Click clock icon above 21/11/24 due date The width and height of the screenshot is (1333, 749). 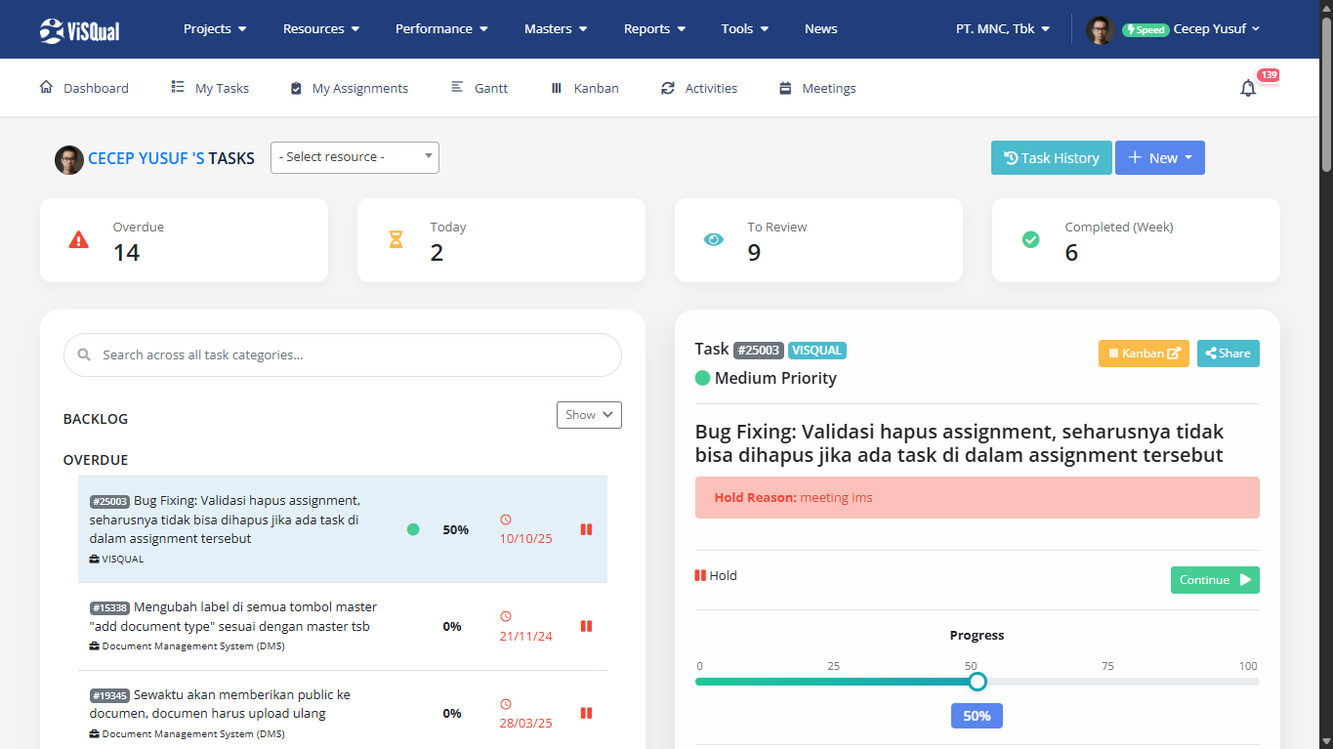coord(506,616)
